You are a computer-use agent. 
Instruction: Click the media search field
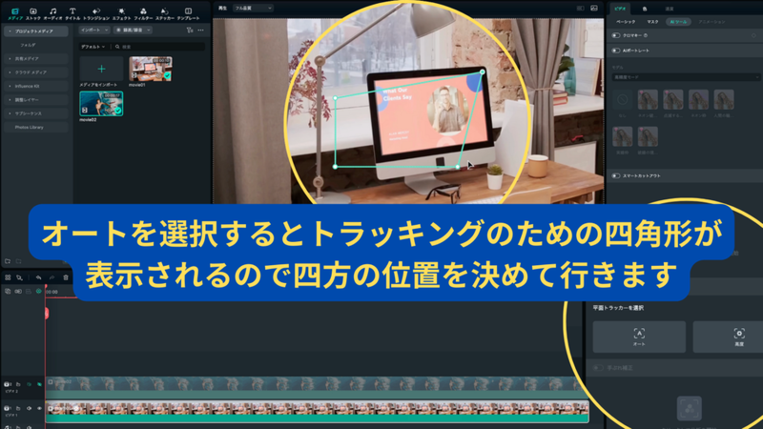(158, 47)
